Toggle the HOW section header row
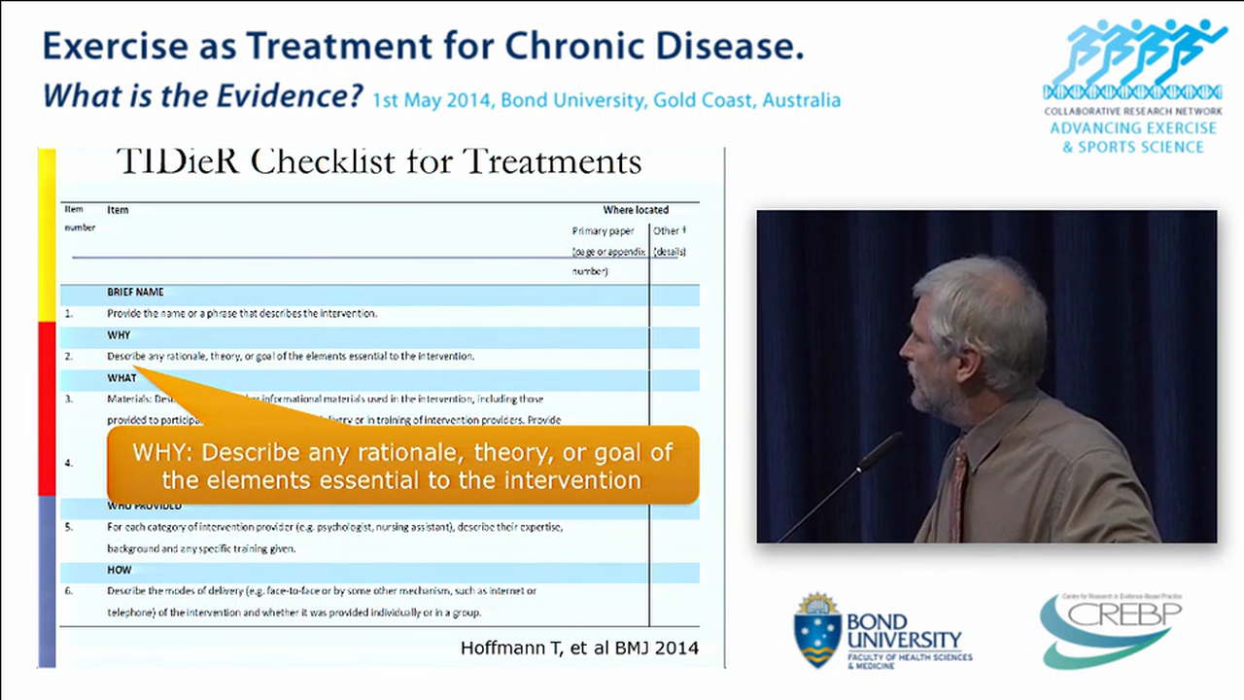The image size is (1244, 700). 119,570
